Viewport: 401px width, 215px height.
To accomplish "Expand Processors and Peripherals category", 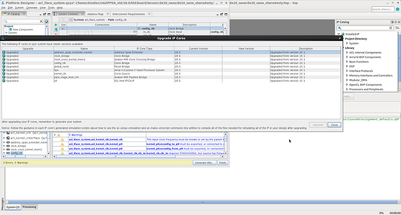I will [347, 89].
